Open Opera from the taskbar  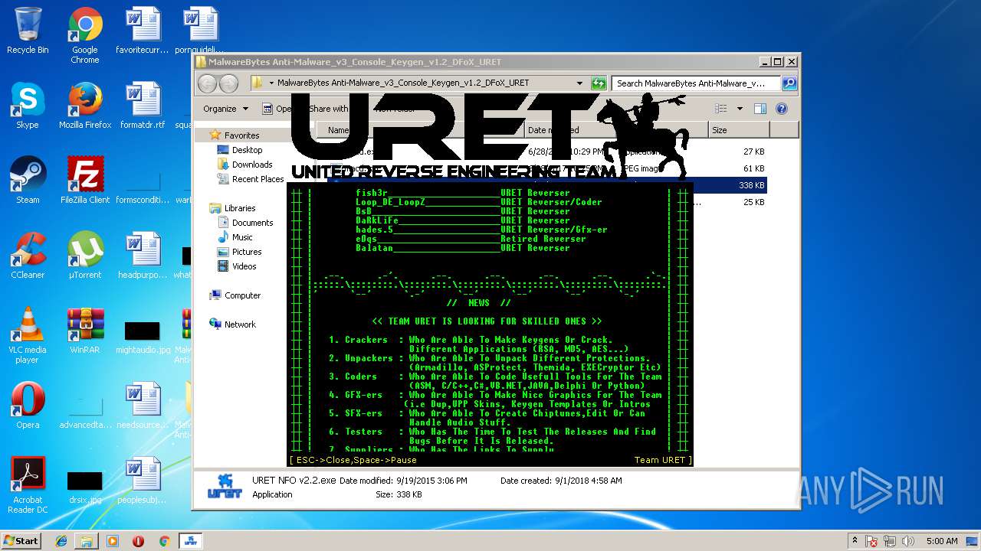[139, 541]
